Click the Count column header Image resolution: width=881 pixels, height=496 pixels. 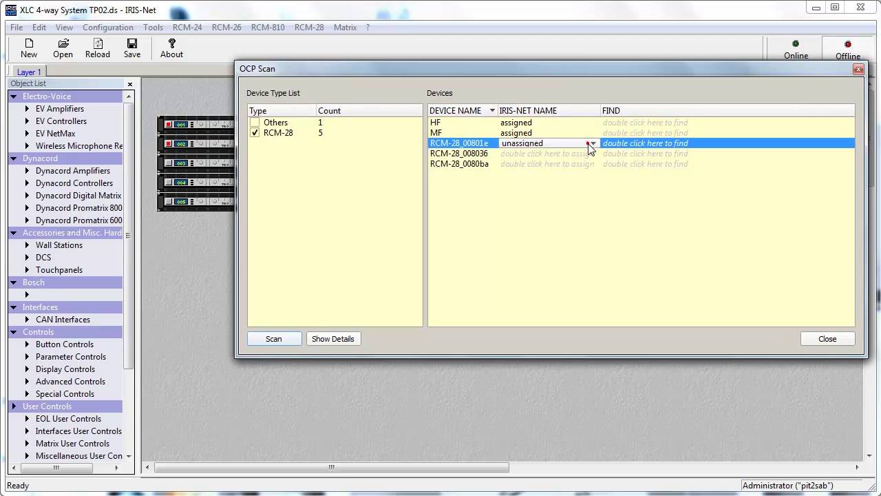coord(369,110)
